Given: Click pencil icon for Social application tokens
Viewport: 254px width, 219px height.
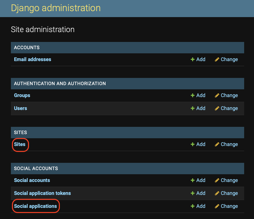Looking at the screenshot, I should pos(217,193).
